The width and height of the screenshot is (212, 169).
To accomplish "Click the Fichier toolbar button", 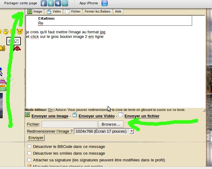I will [73, 12].
